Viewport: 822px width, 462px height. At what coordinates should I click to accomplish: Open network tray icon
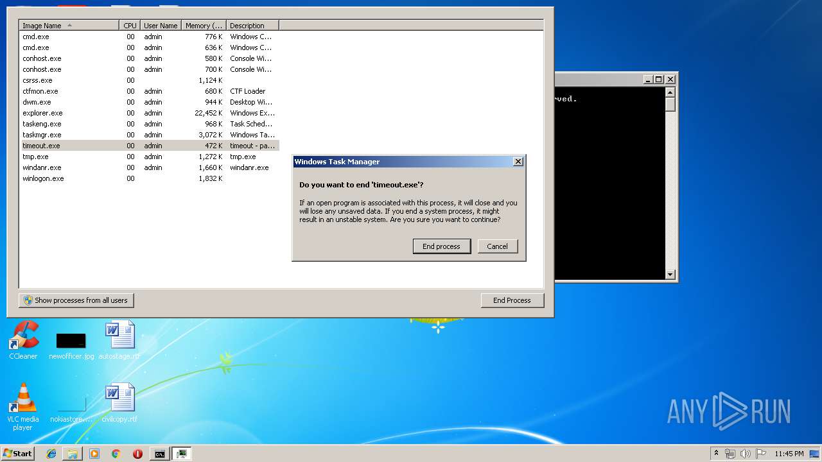pyautogui.click(x=730, y=454)
